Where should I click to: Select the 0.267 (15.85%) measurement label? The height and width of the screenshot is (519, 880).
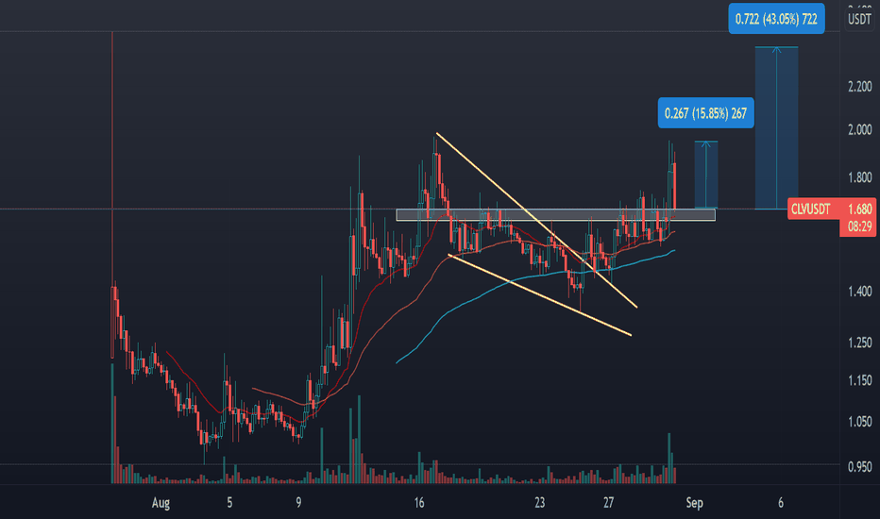coord(705,113)
